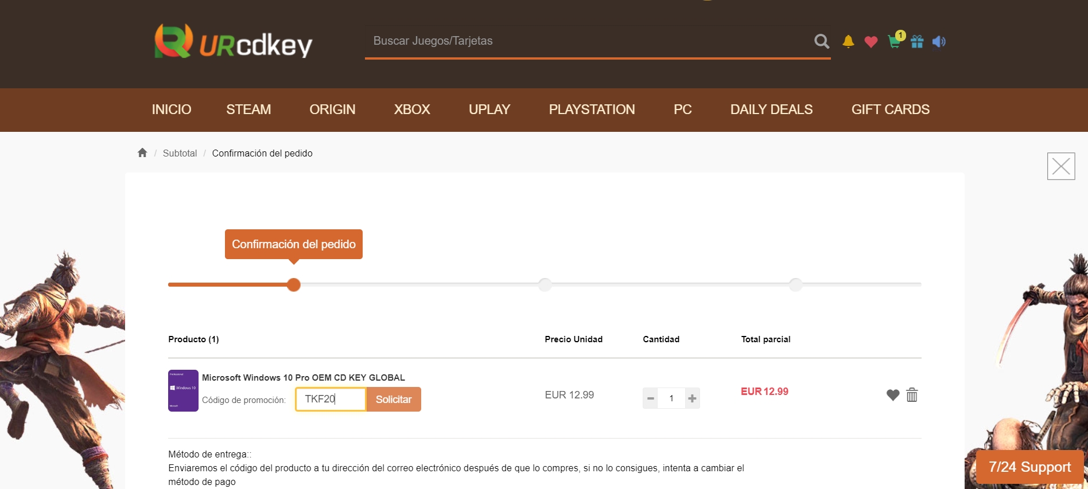Open the 7/24 Support chat
The width and height of the screenshot is (1088, 489).
pyautogui.click(x=1030, y=467)
